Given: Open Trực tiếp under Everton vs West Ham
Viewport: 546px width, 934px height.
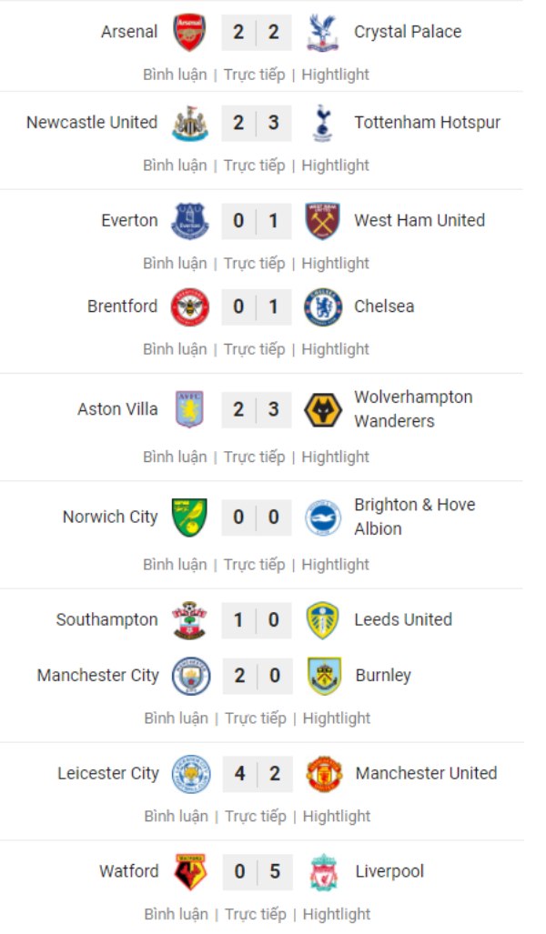Looking at the screenshot, I should (x=255, y=264).
